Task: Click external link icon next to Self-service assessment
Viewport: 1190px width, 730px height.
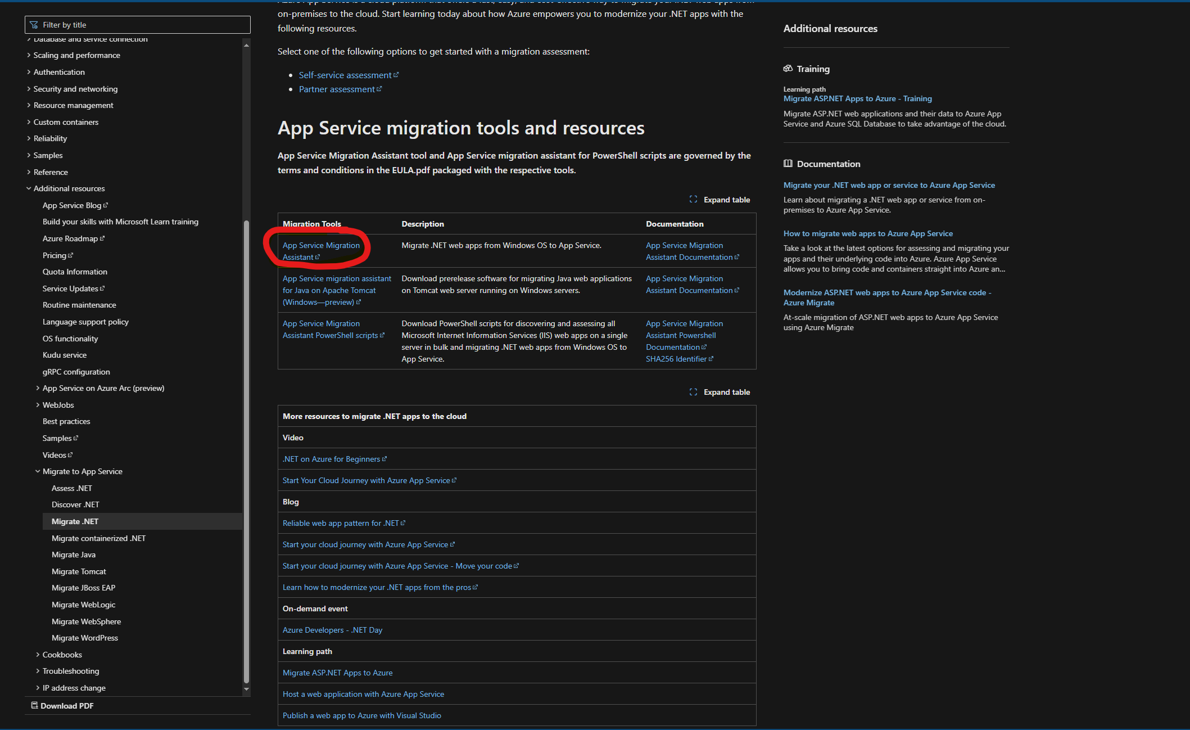Action: tap(396, 75)
